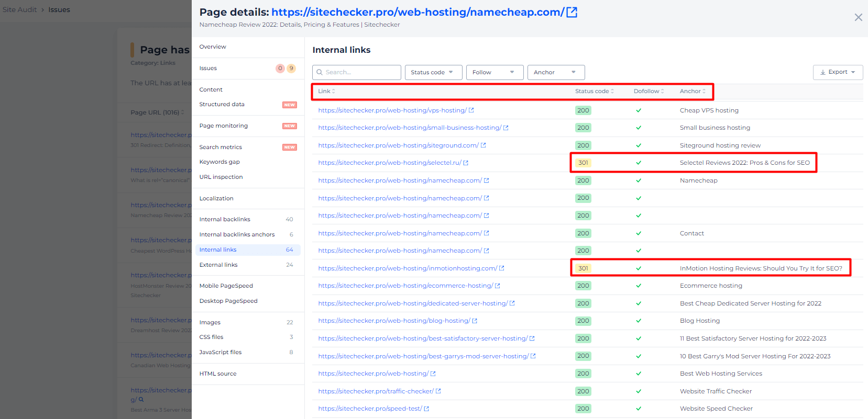The height and width of the screenshot is (419, 868).
Task: Click dofollow checkmark in vps-hosting row
Action: tap(639, 110)
